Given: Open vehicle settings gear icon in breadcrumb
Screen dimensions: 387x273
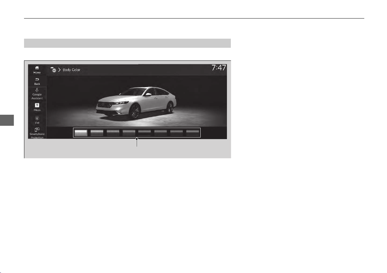Looking at the screenshot, I should [54, 70].
